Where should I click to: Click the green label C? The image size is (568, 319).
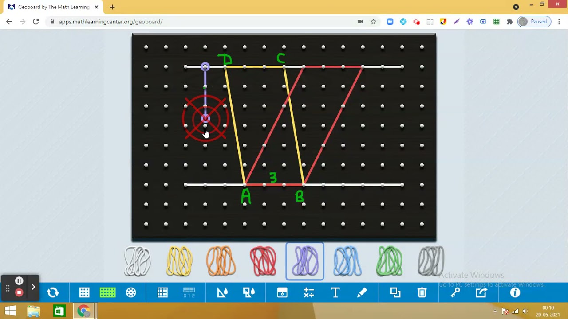tap(280, 58)
